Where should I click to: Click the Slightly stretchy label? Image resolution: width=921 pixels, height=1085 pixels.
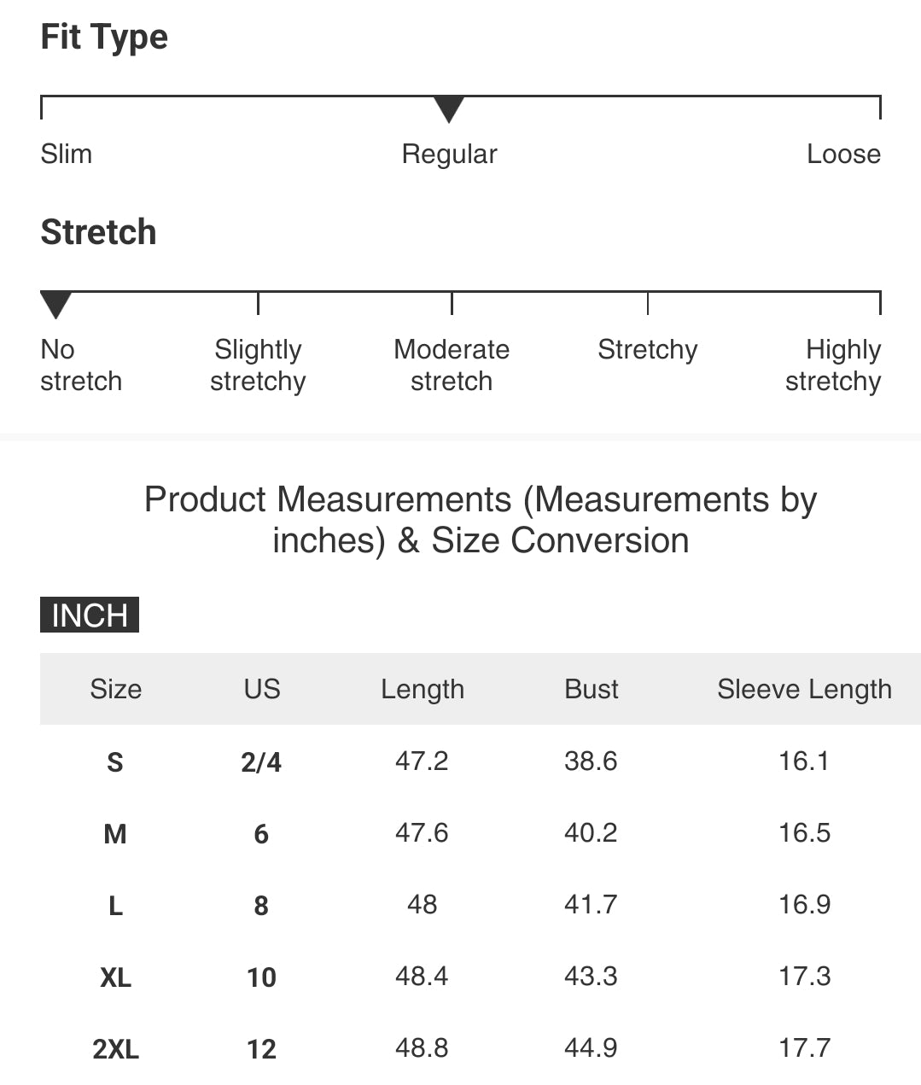258,365
